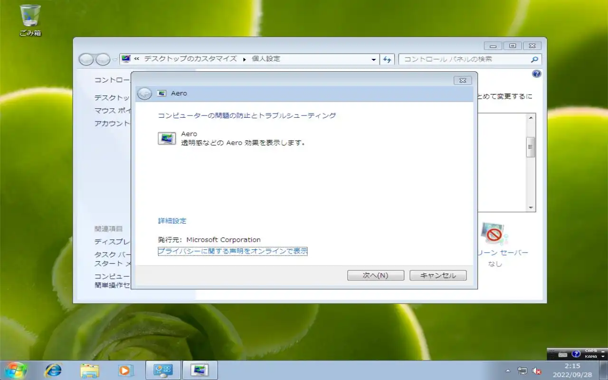608x380 pixels.
Task: Switch to the Aero troubleshooter taskbar button
Action: point(200,370)
